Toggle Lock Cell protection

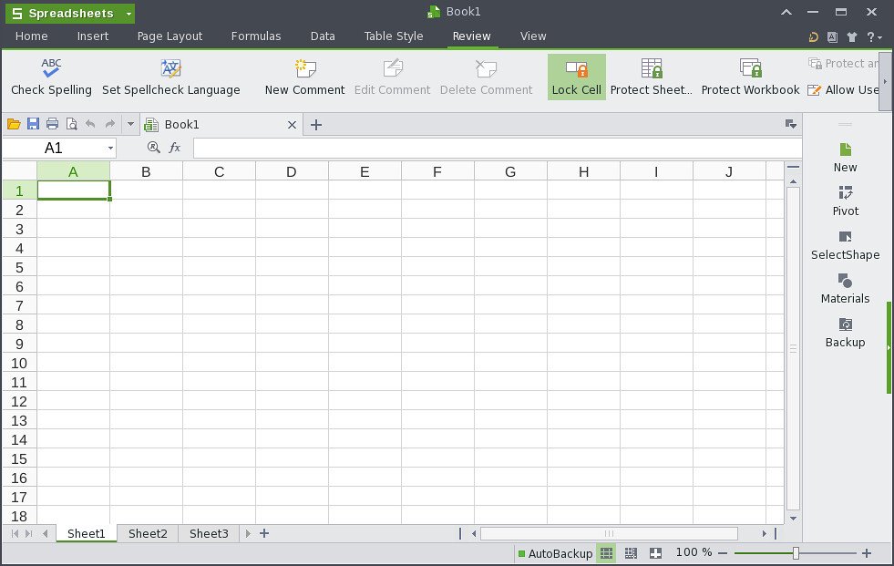(x=576, y=77)
